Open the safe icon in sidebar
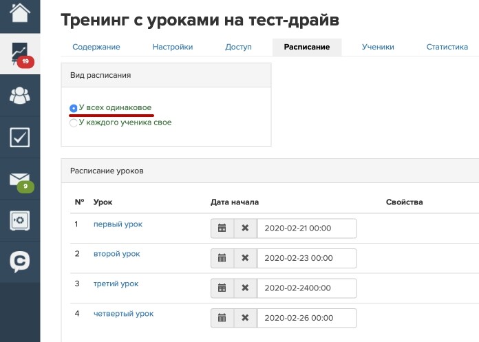This screenshot has width=479, height=342. click(x=19, y=220)
